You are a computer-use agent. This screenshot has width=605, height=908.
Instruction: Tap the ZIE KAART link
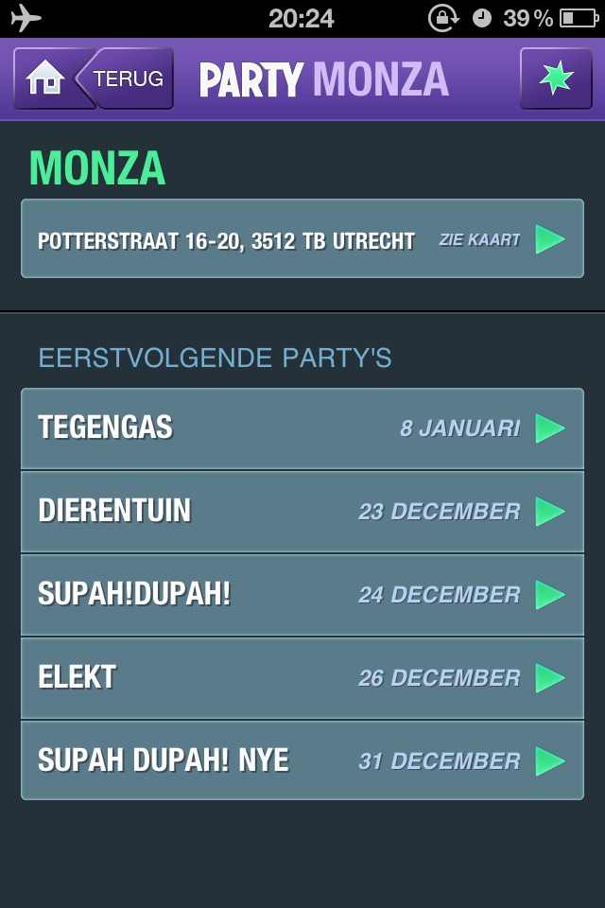point(479,240)
